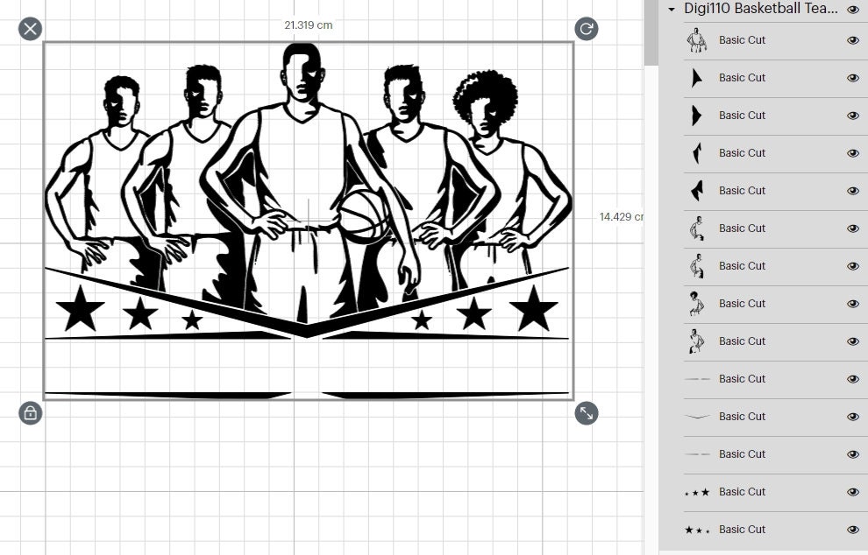This screenshot has height=555, width=868.
Task: Collapse the Digi110 Basketball Team group
Action: coord(670,10)
